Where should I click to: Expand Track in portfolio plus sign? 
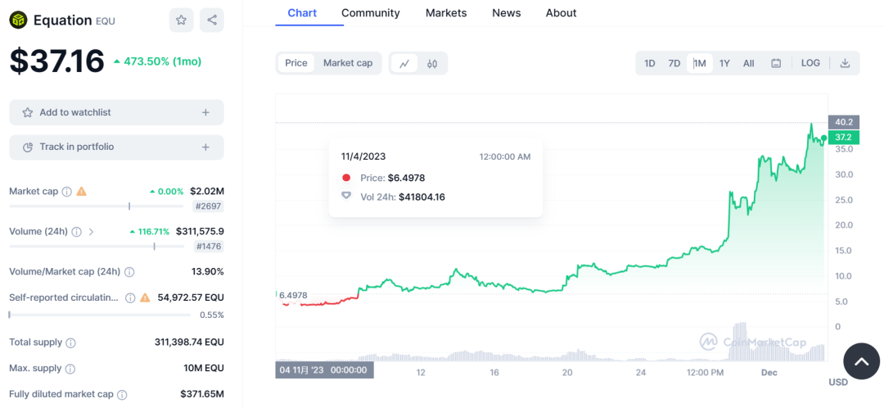click(x=205, y=147)
